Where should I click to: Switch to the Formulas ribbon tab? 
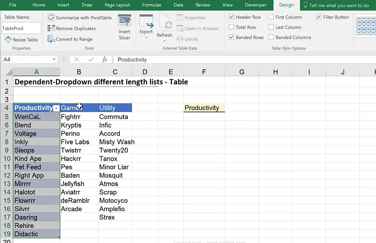[151, 5]
